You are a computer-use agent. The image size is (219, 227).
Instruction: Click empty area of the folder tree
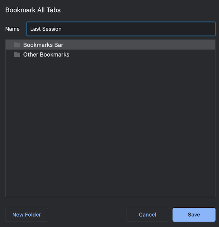point(110,129)
